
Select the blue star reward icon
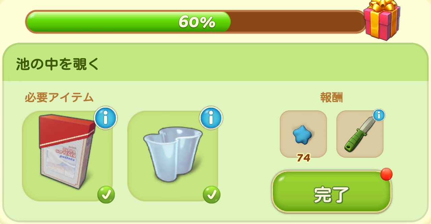coord(303,134)
